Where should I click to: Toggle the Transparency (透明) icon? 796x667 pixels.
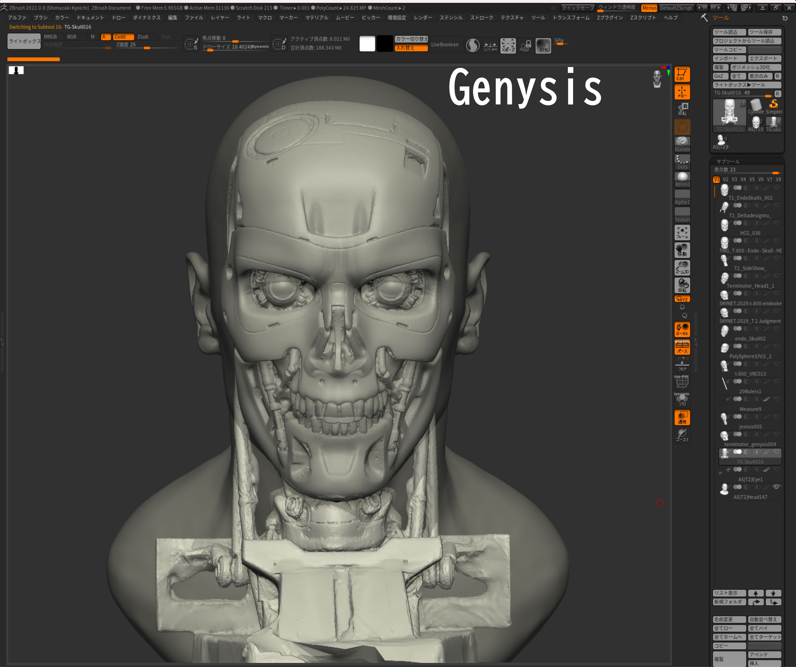682,417
